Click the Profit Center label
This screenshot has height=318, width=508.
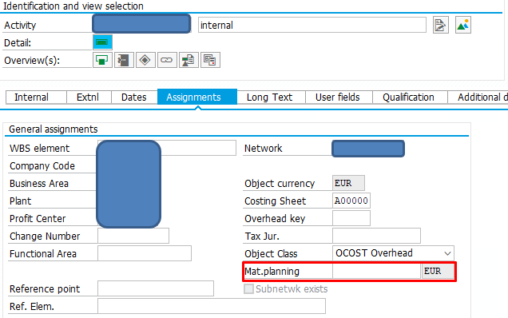[x=38, y=218]
